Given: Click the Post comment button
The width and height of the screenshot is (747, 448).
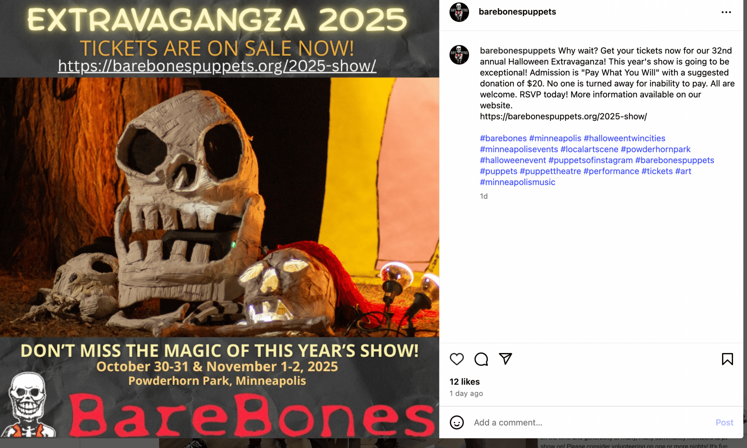Looking at the screenshot, I should click(724, 422).
